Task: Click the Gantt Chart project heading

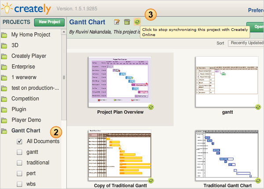Action: click(87, 22)
